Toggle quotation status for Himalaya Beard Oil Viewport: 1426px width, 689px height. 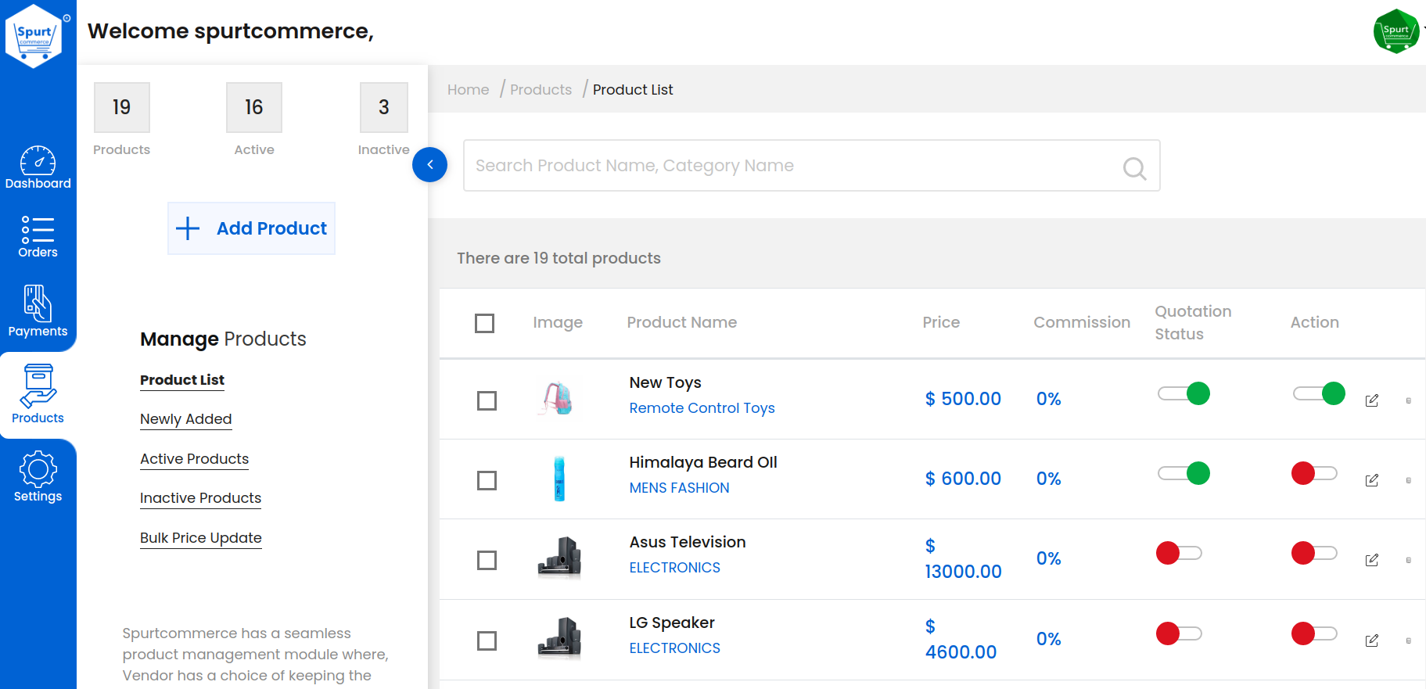click(x=1184, y=473)
